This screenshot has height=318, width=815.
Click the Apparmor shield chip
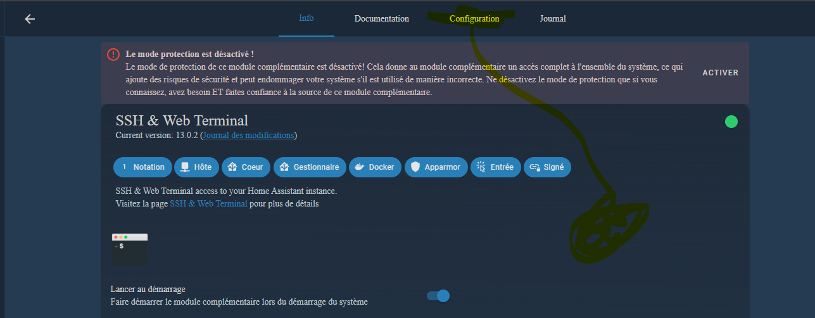coord(436,167)
